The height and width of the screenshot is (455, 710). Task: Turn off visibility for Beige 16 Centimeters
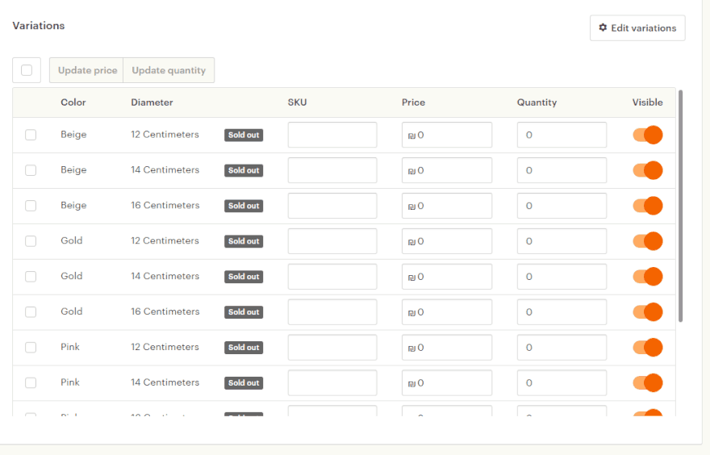[647, 206]
